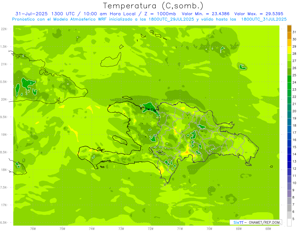Viewport: 301px width, 232px height.
Task: Click the blue legend swatch between 16 and 17
Action: pos(289,136)
